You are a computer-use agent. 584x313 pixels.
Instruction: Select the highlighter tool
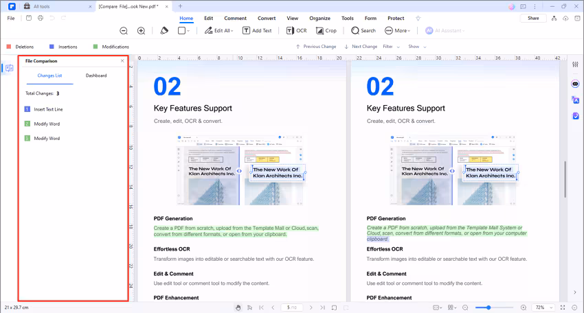[164, 31]
